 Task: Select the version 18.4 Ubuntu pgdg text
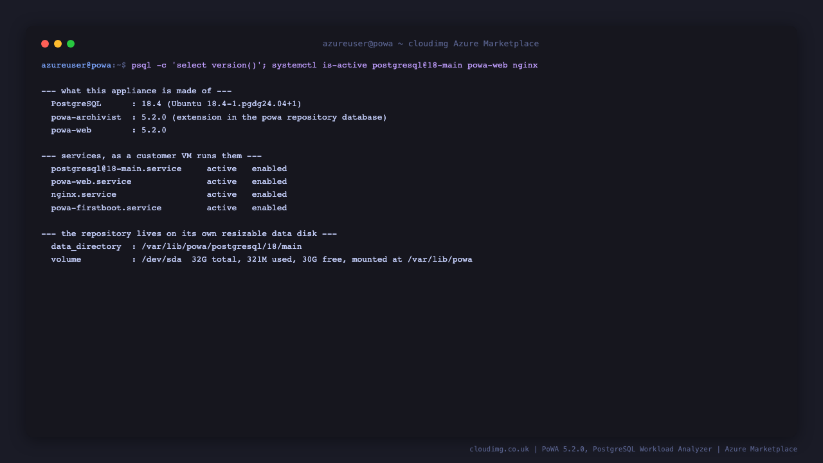coord(222,104)
